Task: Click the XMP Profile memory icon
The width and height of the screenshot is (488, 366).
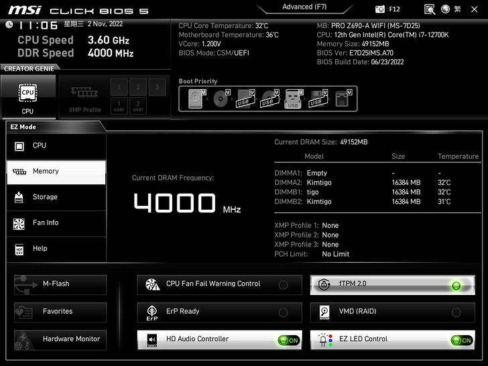Action: pyautogui.click(x=84, y=93)
